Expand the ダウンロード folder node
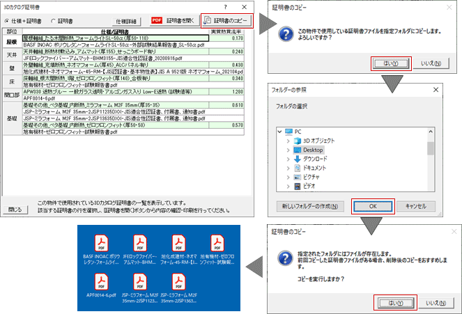This screenshot has width=462, height=314. [x=288, y=159]
